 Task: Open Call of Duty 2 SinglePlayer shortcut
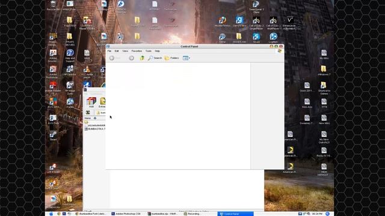pyautogui.click(x=256, y=23)
